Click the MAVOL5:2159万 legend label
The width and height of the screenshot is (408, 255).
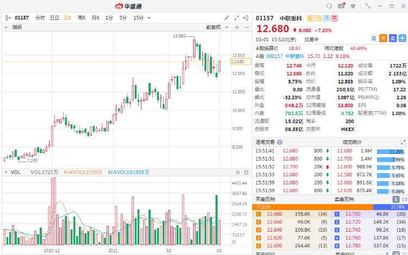(83, 172)
